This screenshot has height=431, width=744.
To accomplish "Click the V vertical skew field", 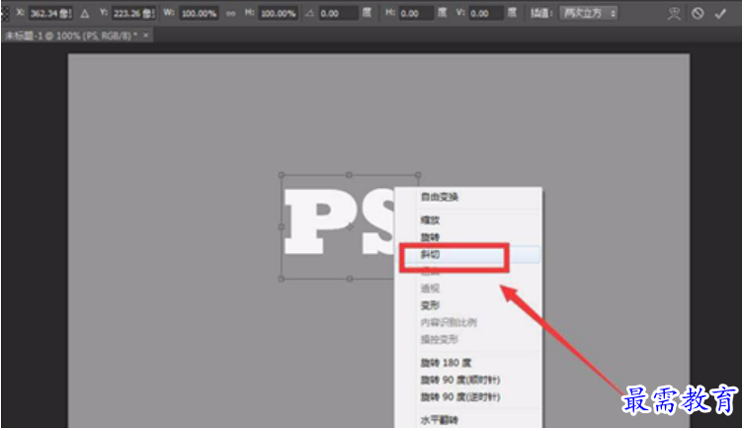I will coord(486,13).
